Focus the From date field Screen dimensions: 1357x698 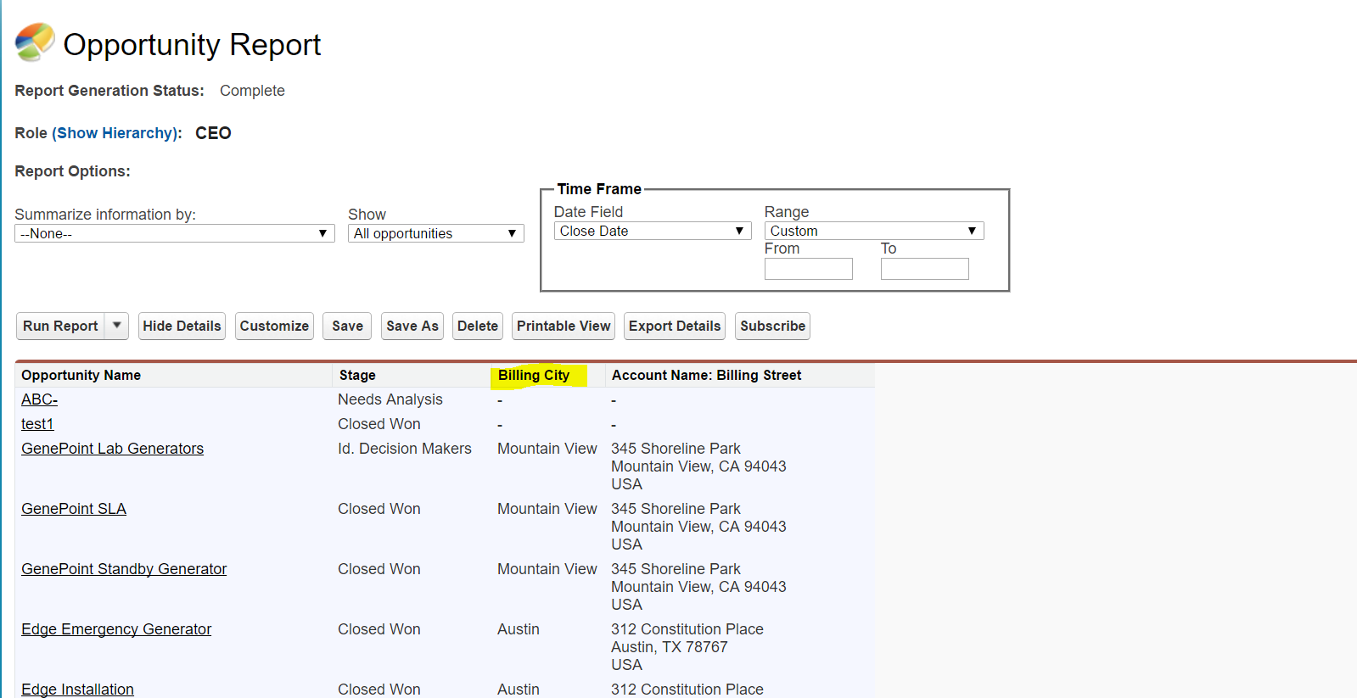(x=809, y=269)
